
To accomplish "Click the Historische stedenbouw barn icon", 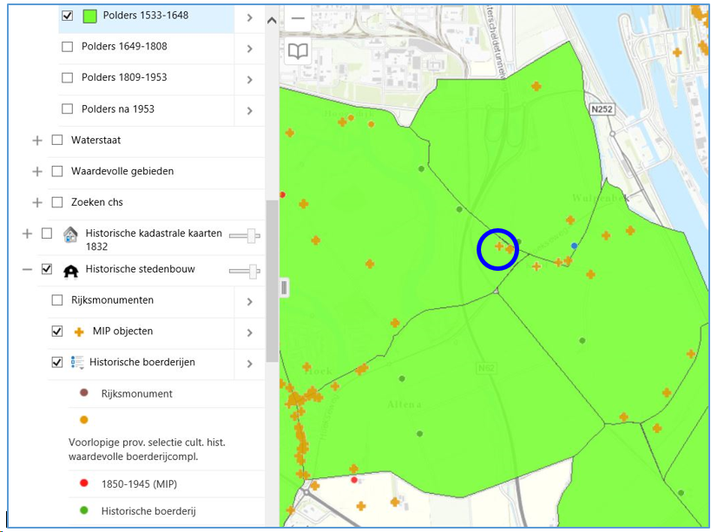I will pos(70,271).
